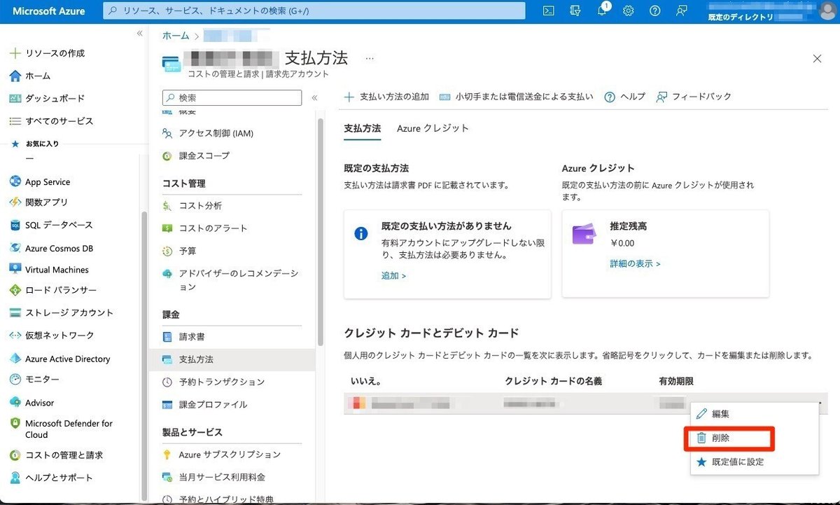
Task: Click the ヘルプ toolbar button
Action: click(x=624, y=97)
